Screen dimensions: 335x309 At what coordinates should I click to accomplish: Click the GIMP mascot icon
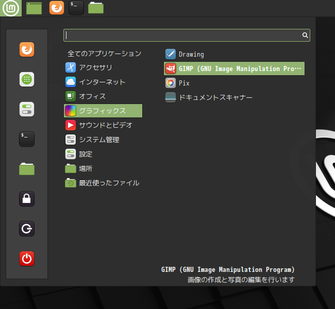tap(171, 68)
